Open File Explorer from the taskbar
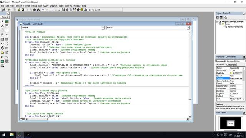This screenshot has height=138, width=246. point(12,135)
